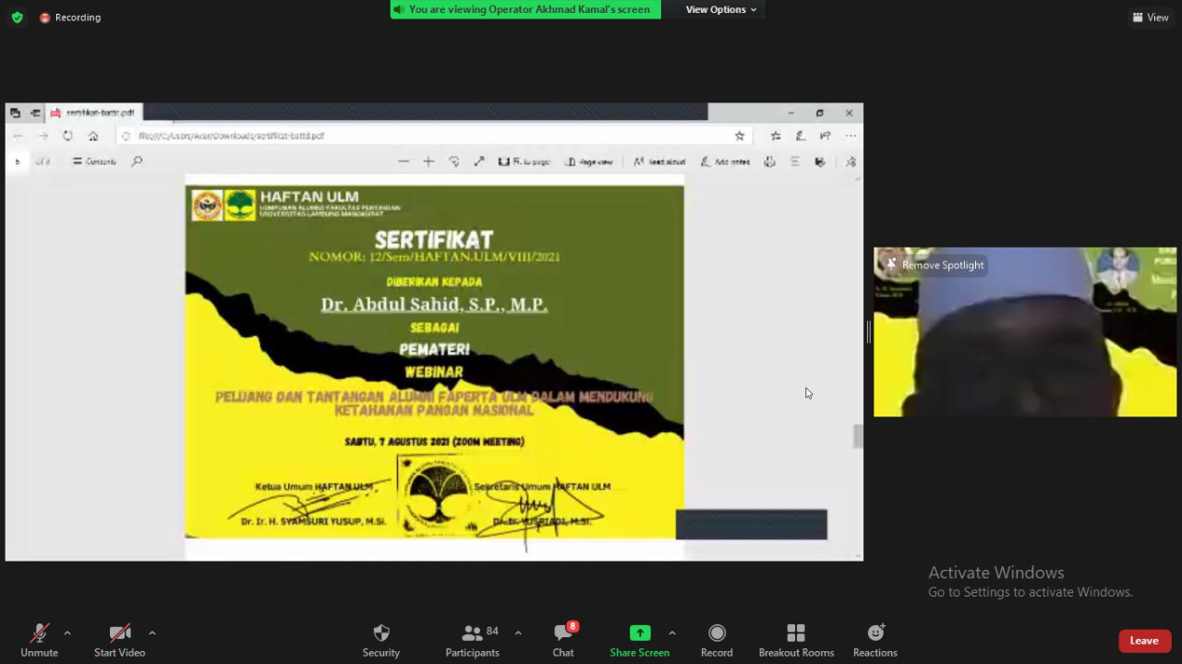Open the PDF Contents panel

tap(94, 162)
